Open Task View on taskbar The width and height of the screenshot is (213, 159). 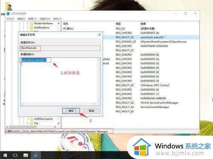point(15,155)
